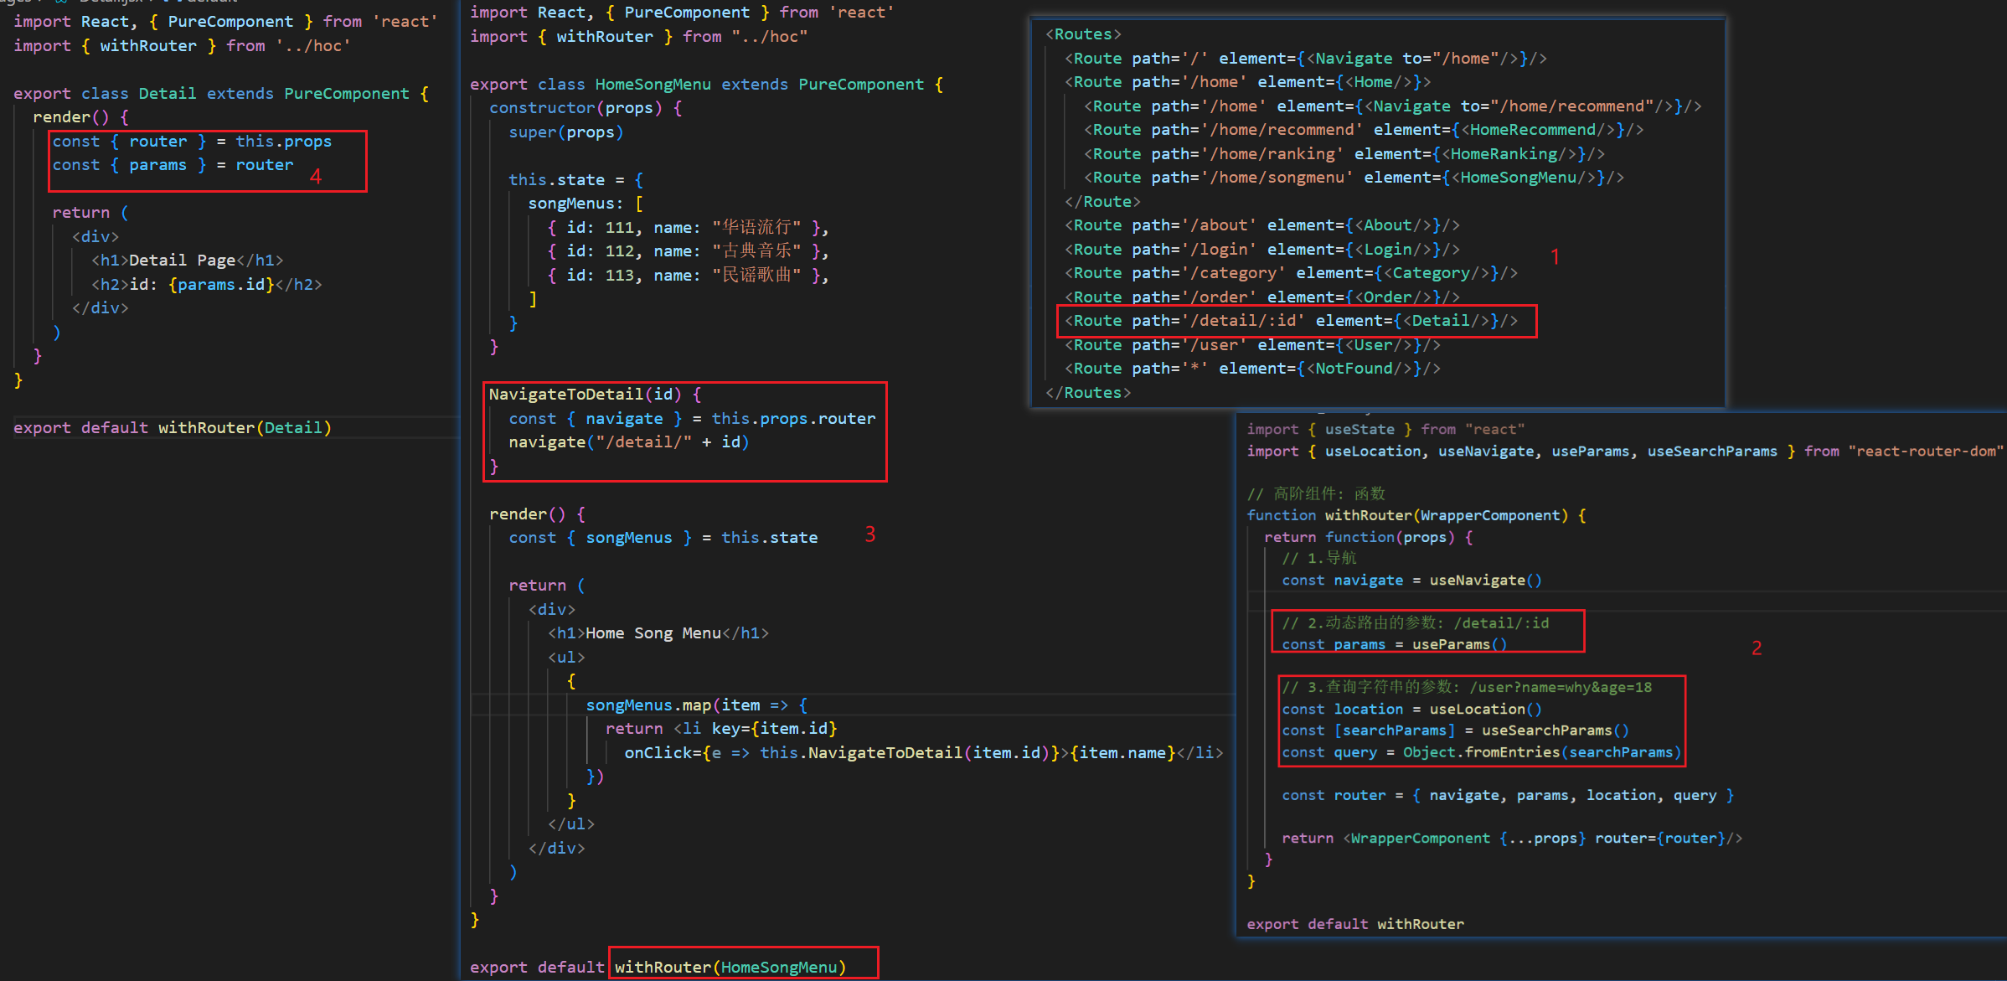Image resolution: width=2007 pixels, height=981 pixels.
Task: Click 'const { router } = this.props' line
Action: point(192,142)
